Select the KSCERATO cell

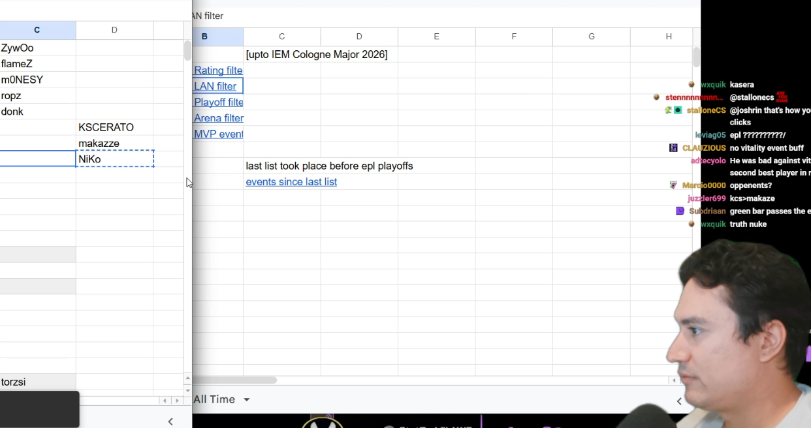pyautogui.click(x=114, y=127)
